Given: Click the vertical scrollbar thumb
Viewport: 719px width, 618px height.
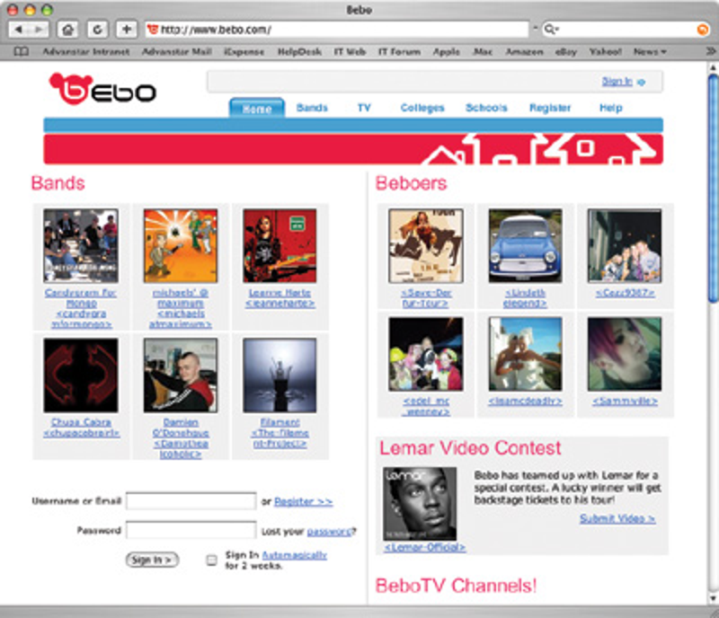Looking at the screenshot, I should click(x=713, y=188).
